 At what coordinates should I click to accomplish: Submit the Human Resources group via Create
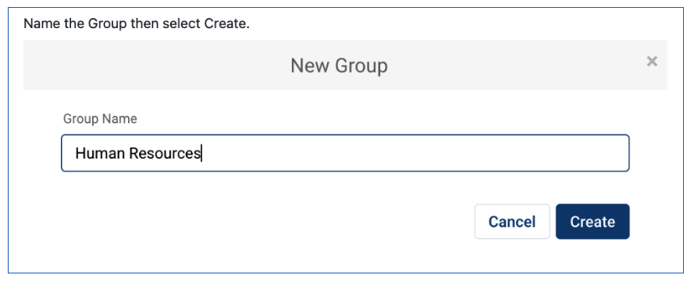pos(593,221)
